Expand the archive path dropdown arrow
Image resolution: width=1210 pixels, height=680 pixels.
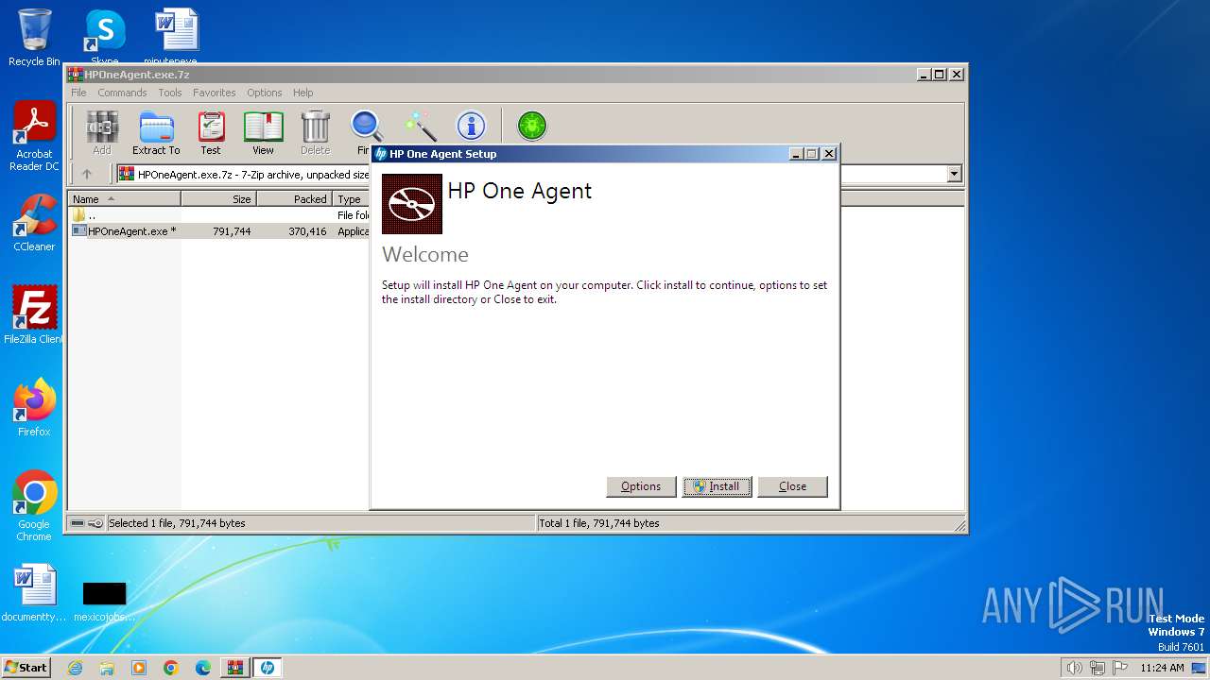coord(954,174)
